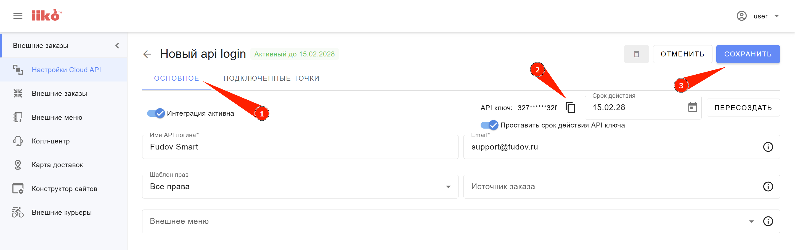Go back using the arrow beside the title
Viewport: 795px width, 250px height.
[147, 54]
